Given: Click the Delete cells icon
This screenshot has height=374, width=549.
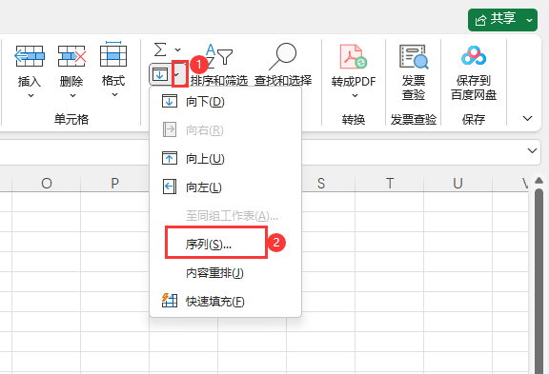Looking at the screenshot, I should point(71,56).
